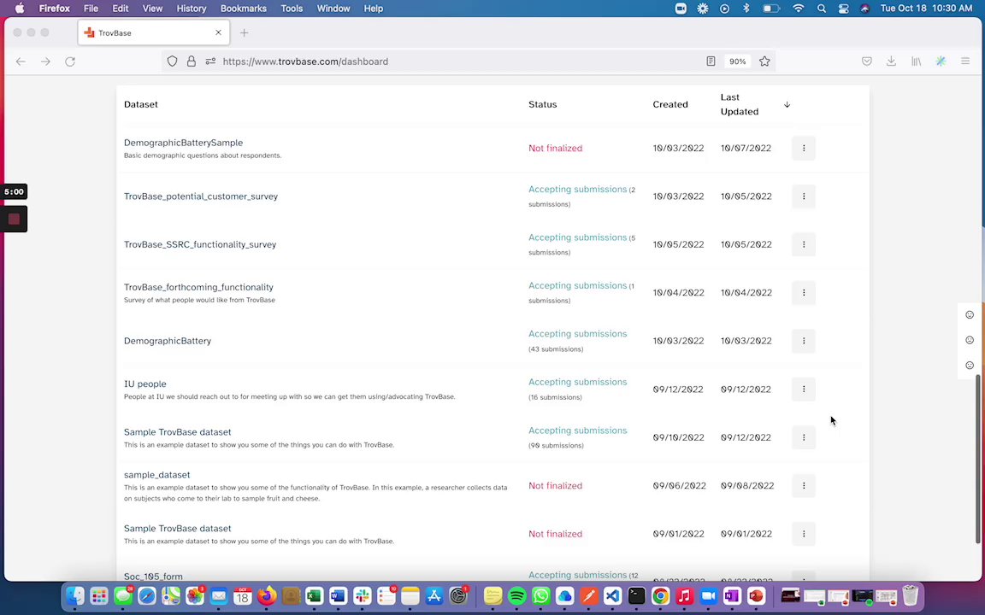Open options menu for TrovBase_forthcoming_functionality row

click(804, 292)
